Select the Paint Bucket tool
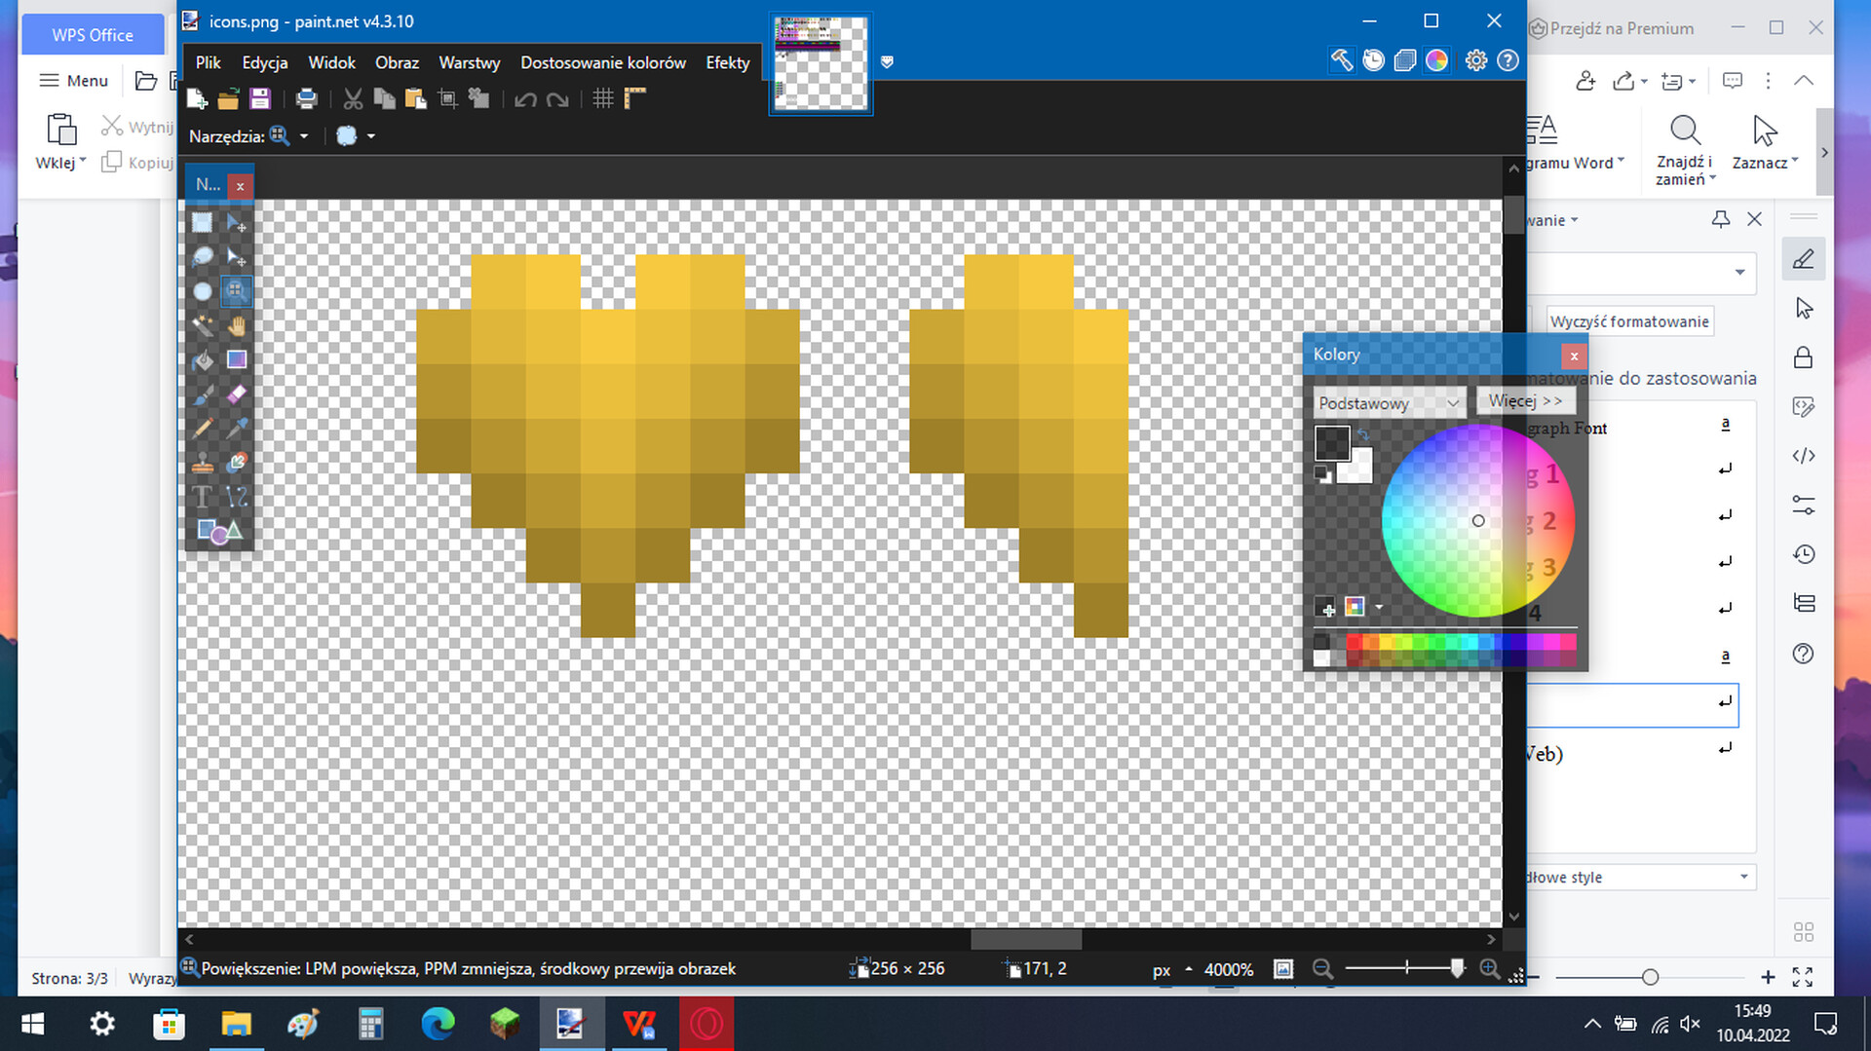The image size is (1871, 1051). pyautogui.click(x=203, y=359)
